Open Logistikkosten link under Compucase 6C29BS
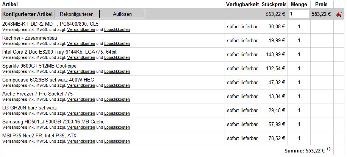347x157 pixels. pos(117,85)
